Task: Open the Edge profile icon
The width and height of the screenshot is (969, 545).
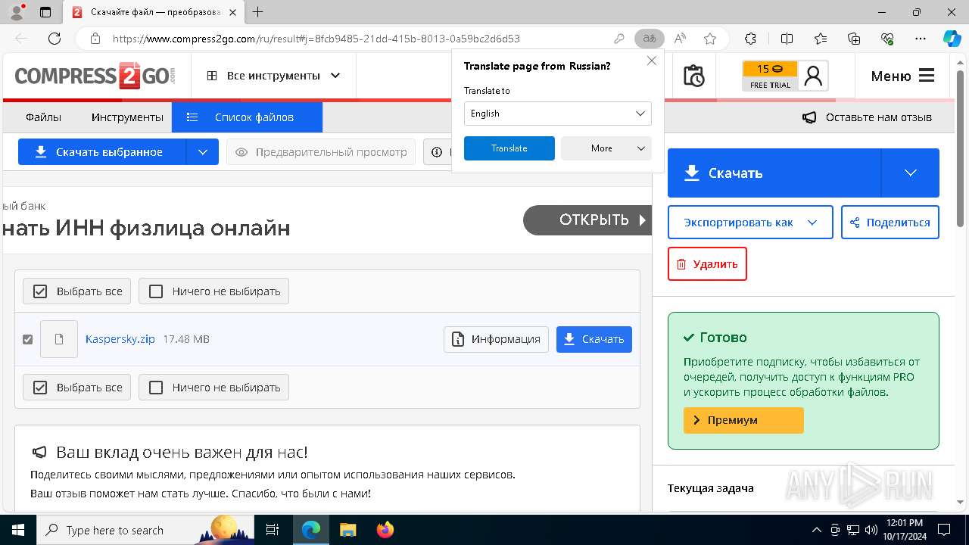Action: [x=16, y=12]
